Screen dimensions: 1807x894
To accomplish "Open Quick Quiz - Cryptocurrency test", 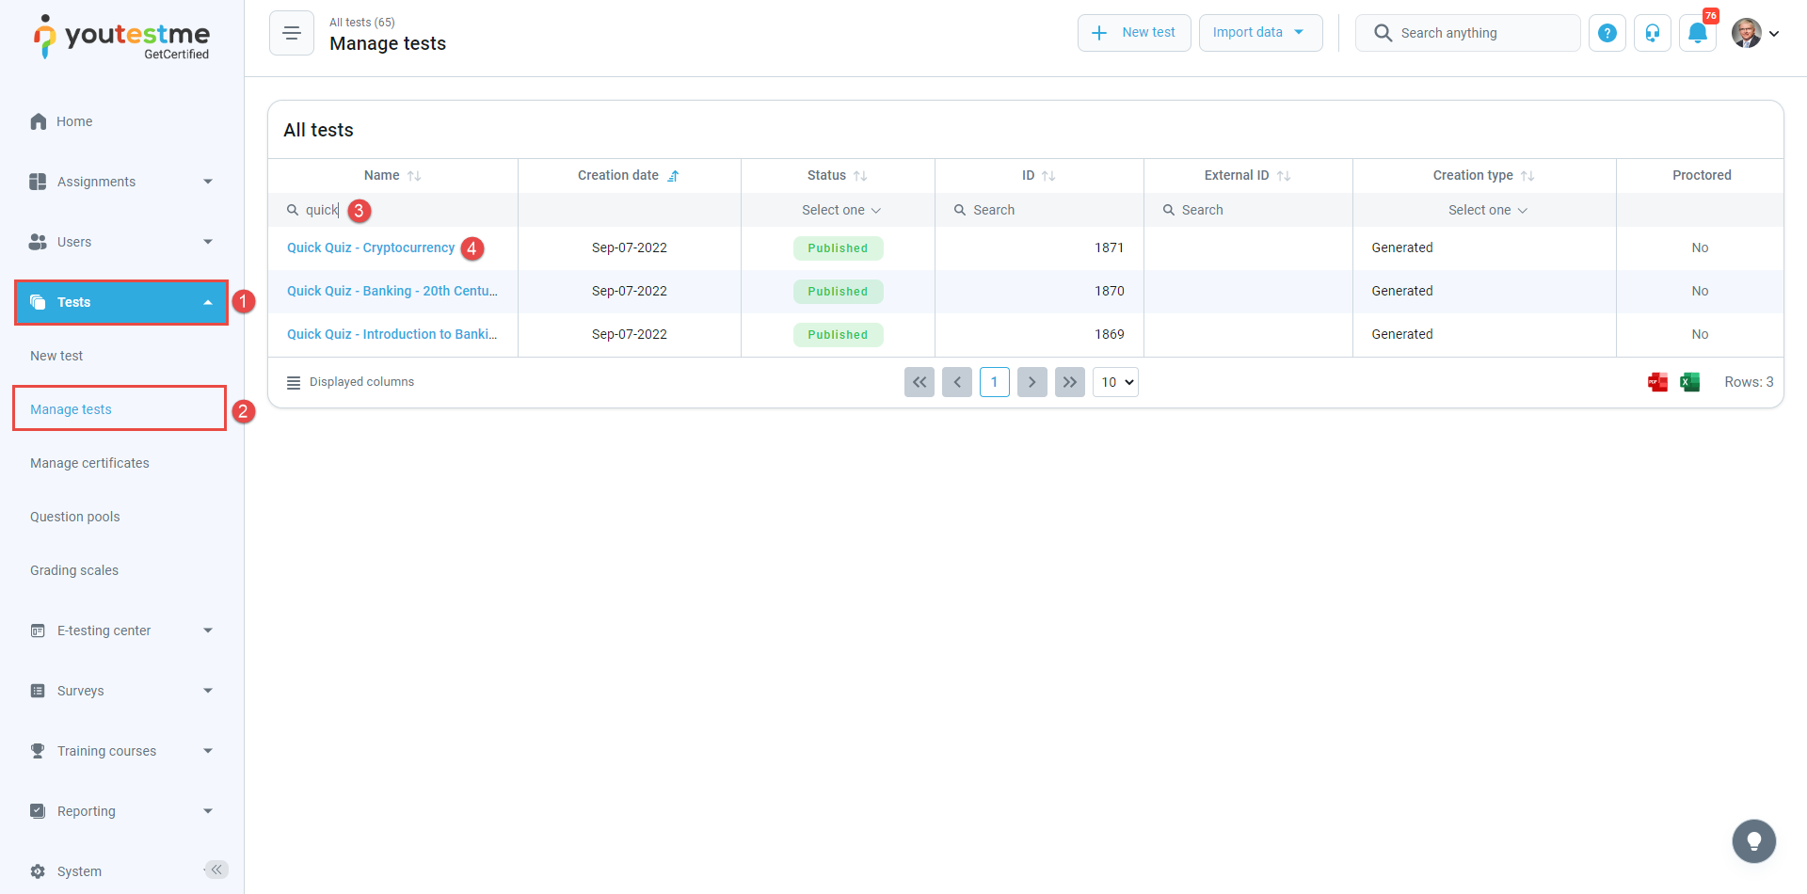I will click(x=370, y=247).
